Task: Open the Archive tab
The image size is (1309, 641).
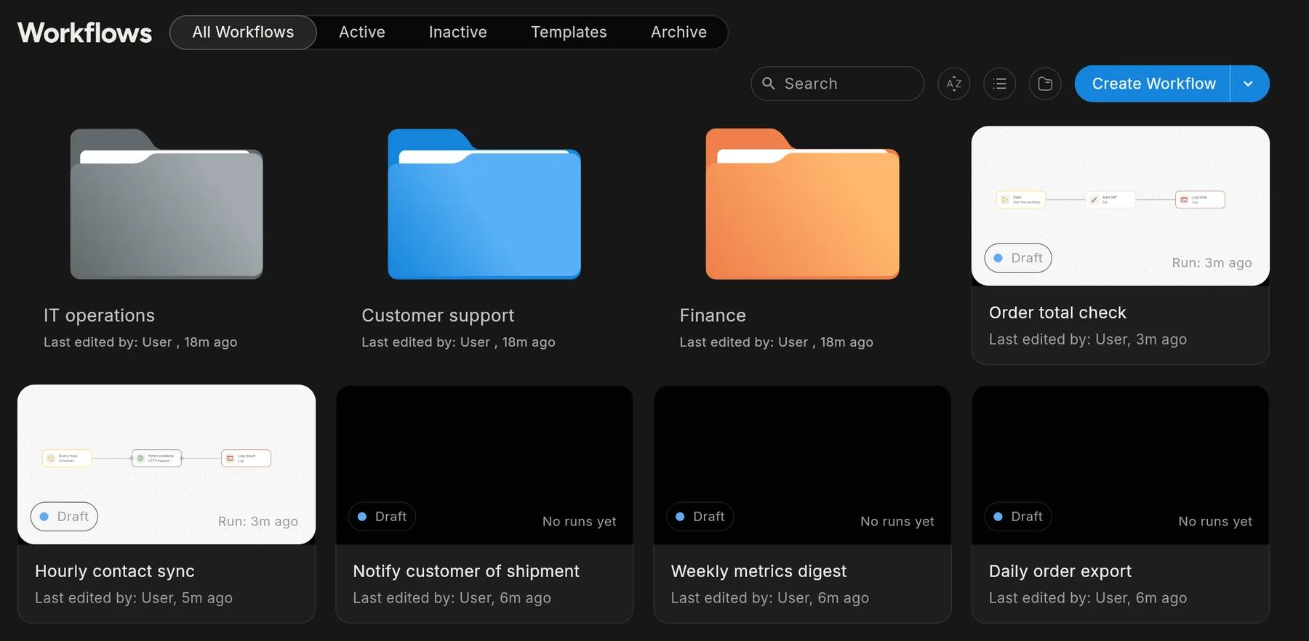Action: click(x=678, y=33)
